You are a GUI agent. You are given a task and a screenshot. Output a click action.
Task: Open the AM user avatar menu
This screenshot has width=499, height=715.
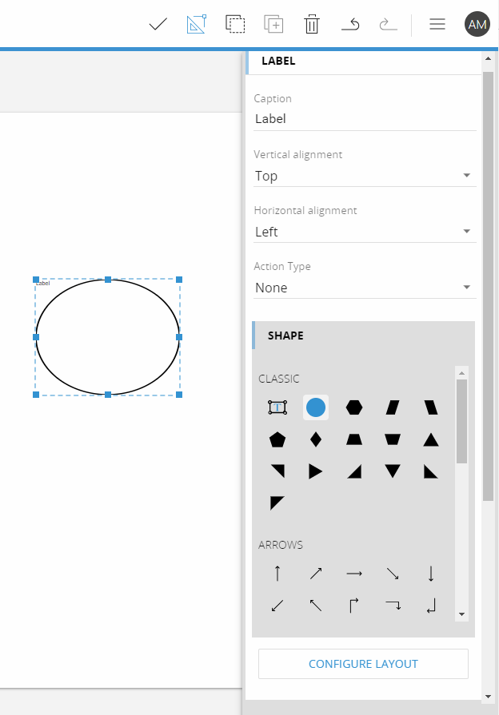click(477, 24)
